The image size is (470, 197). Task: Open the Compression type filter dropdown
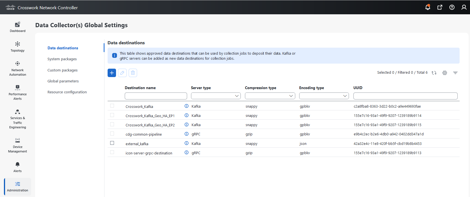point(270,96)
